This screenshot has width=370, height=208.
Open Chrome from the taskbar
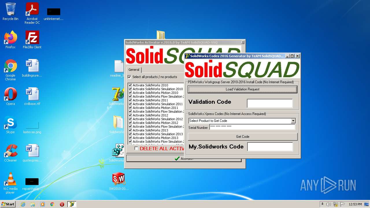[x=52, y=204]
